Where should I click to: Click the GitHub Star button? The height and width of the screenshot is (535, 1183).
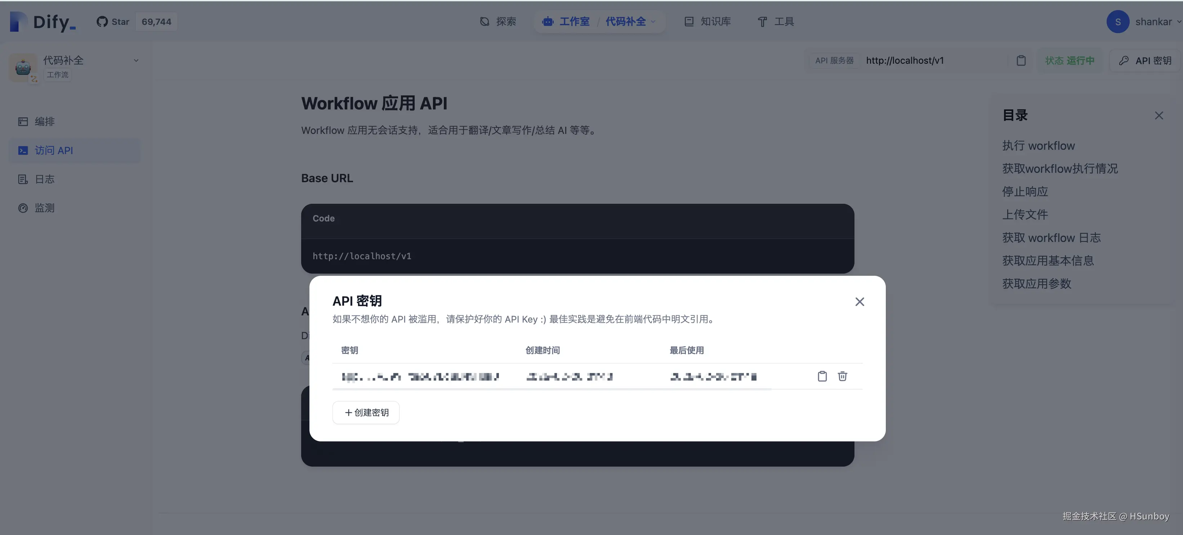(x=113, y=22)
